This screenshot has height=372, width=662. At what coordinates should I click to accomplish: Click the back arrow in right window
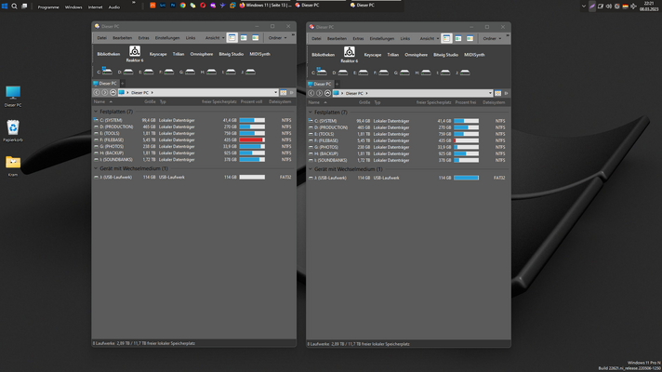(x=311, y=93)
